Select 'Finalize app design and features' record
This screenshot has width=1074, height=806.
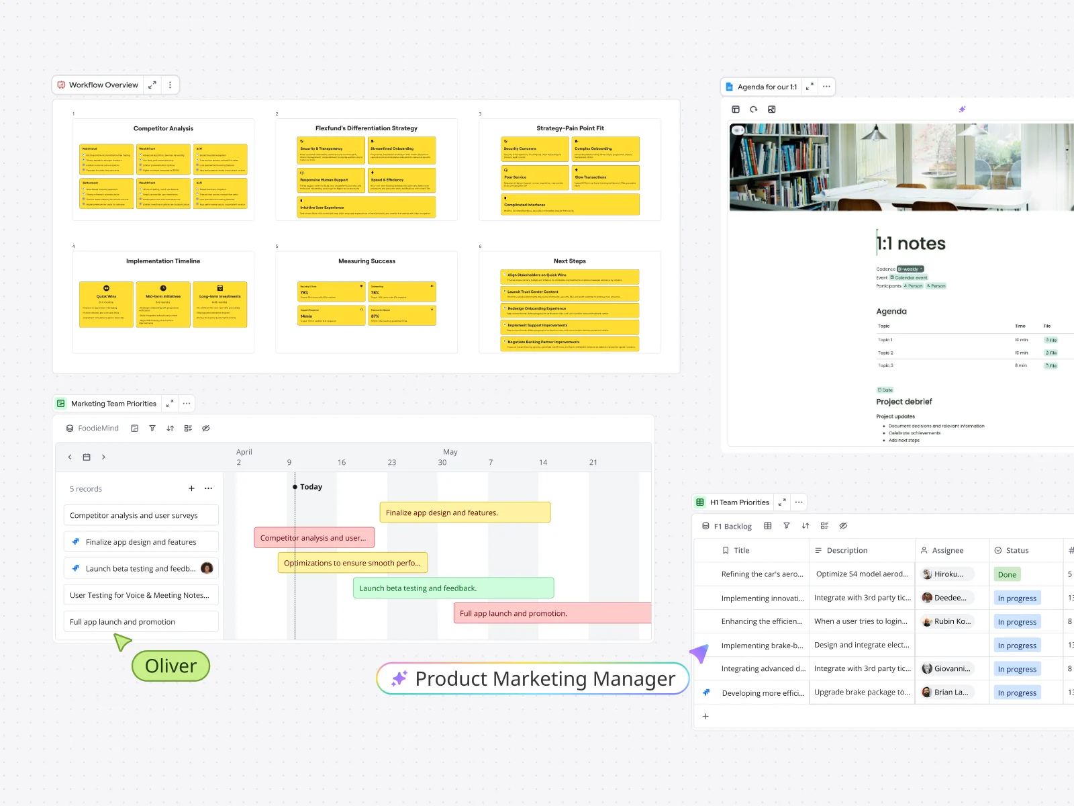(141, 542)
